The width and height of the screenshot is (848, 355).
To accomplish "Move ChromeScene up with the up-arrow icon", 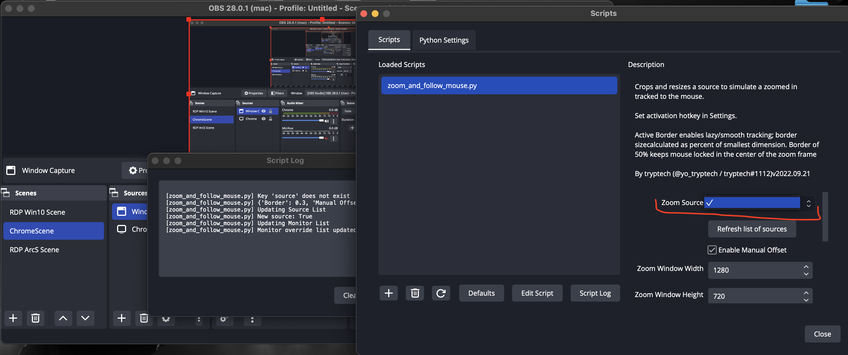I will (x=63, y=318).
